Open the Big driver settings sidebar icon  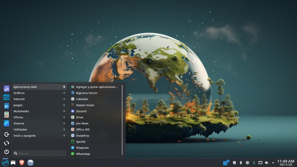[x=6, y=97]
